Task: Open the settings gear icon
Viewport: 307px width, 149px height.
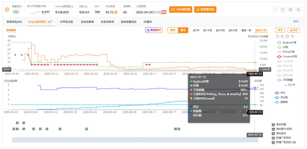Action: 298,10
